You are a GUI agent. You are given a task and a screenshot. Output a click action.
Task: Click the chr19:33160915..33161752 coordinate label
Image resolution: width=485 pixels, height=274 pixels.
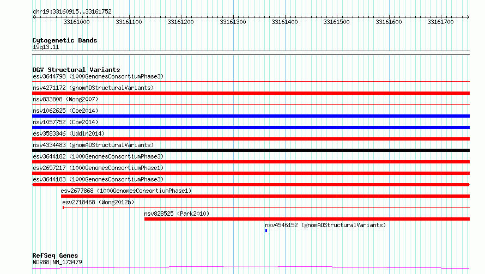[x=72, y=11]
